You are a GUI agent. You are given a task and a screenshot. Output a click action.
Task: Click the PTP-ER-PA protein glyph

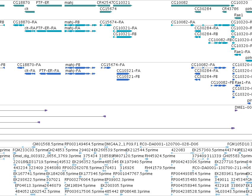click(50, 74)
